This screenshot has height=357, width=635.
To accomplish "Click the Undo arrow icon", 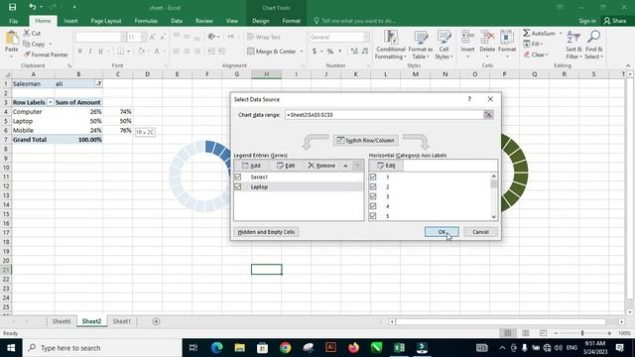I will click(33, 7).
